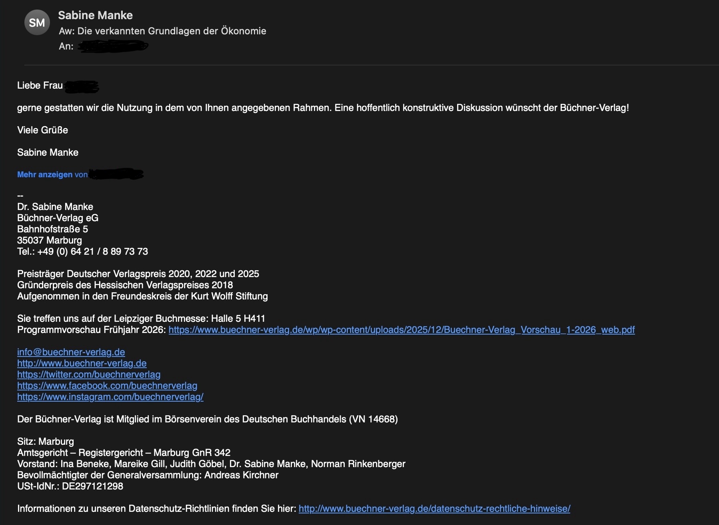Click the Büchner-Verlag eG company name
The height and width of the screenshot is (525, 719).
point(58,218)
